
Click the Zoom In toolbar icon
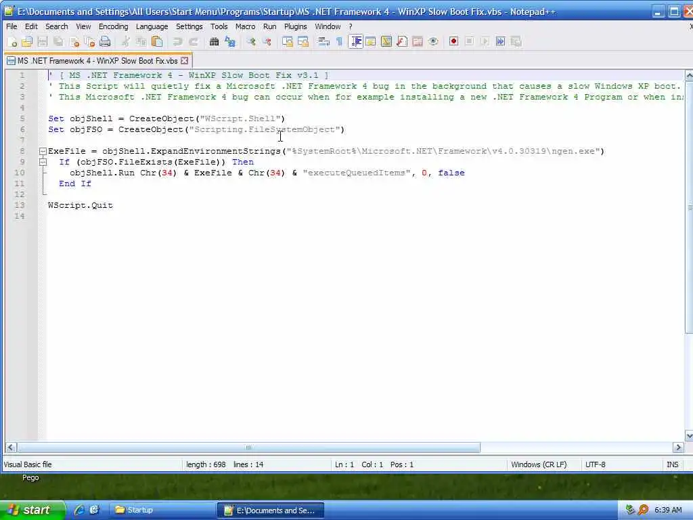252,41
